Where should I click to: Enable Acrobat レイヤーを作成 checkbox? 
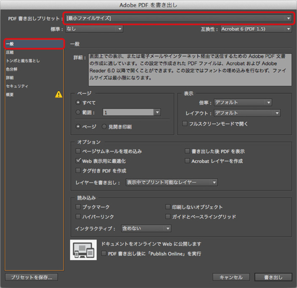pyautogui.click(x=187, y=161)
